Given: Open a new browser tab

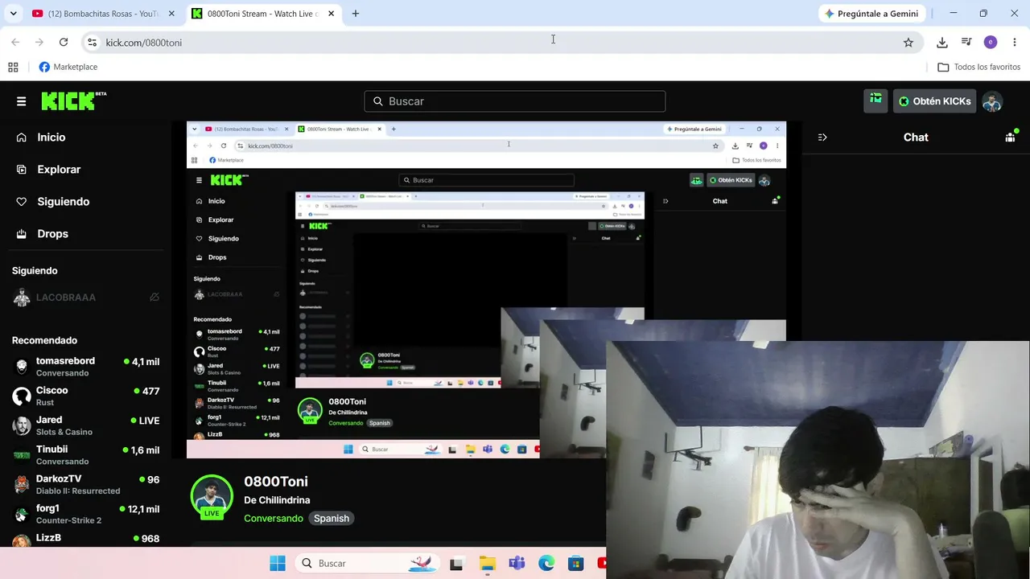Looking at the screenshot, I should tap(356, 14).
